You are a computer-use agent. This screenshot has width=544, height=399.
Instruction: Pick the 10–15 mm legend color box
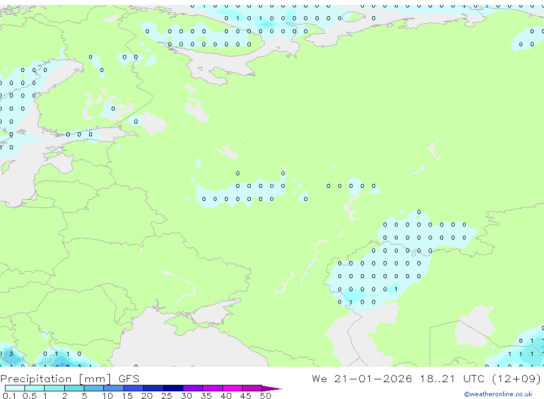pyautogui.click(x=114, y=388)
